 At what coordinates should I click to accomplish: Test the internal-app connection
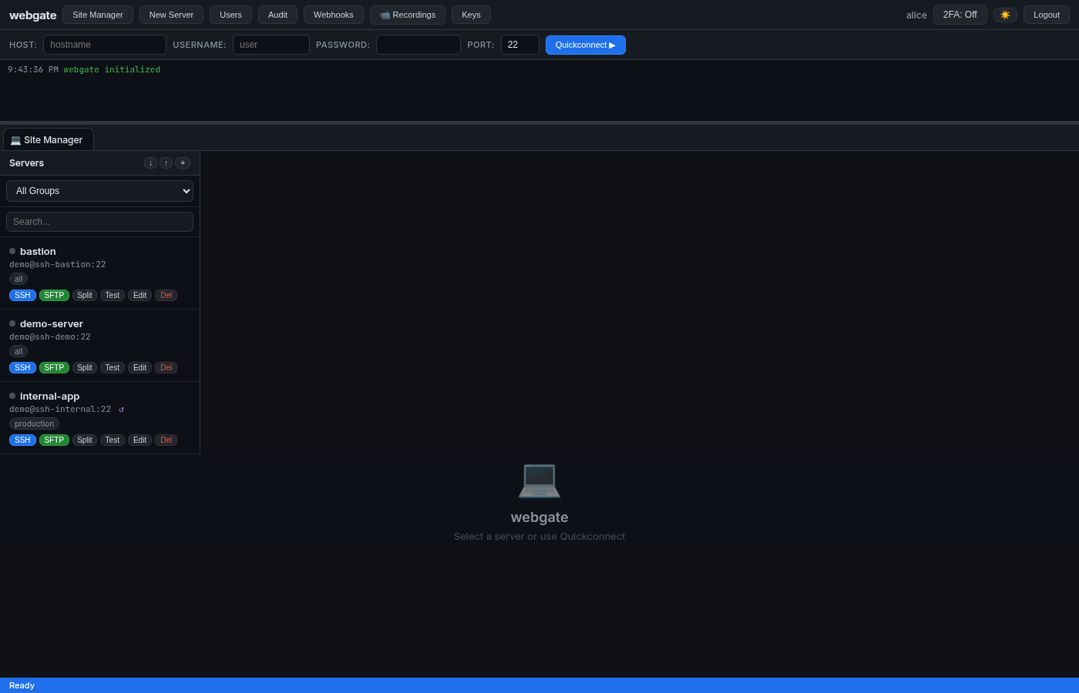pyautogui.click(x=113, y=440)
